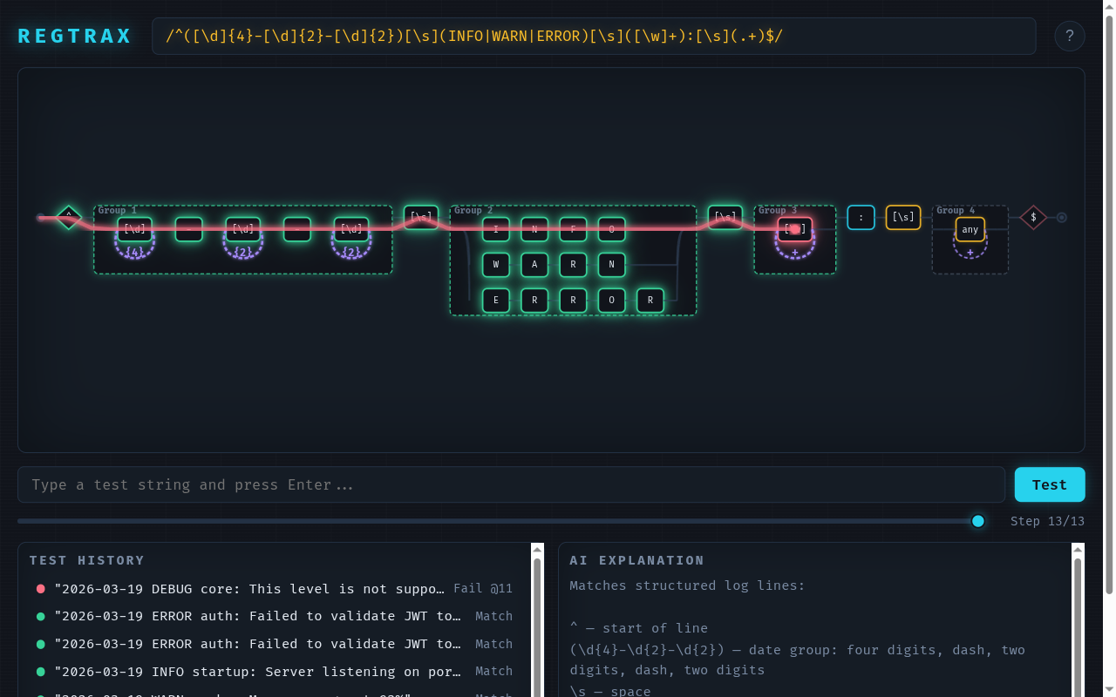Expand the Group 2 alternation box
The image size is (1116, 697).
472,210
